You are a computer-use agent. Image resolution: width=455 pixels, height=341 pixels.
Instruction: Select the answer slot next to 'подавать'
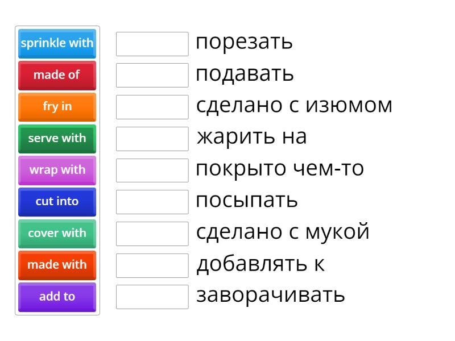(152, 75)
